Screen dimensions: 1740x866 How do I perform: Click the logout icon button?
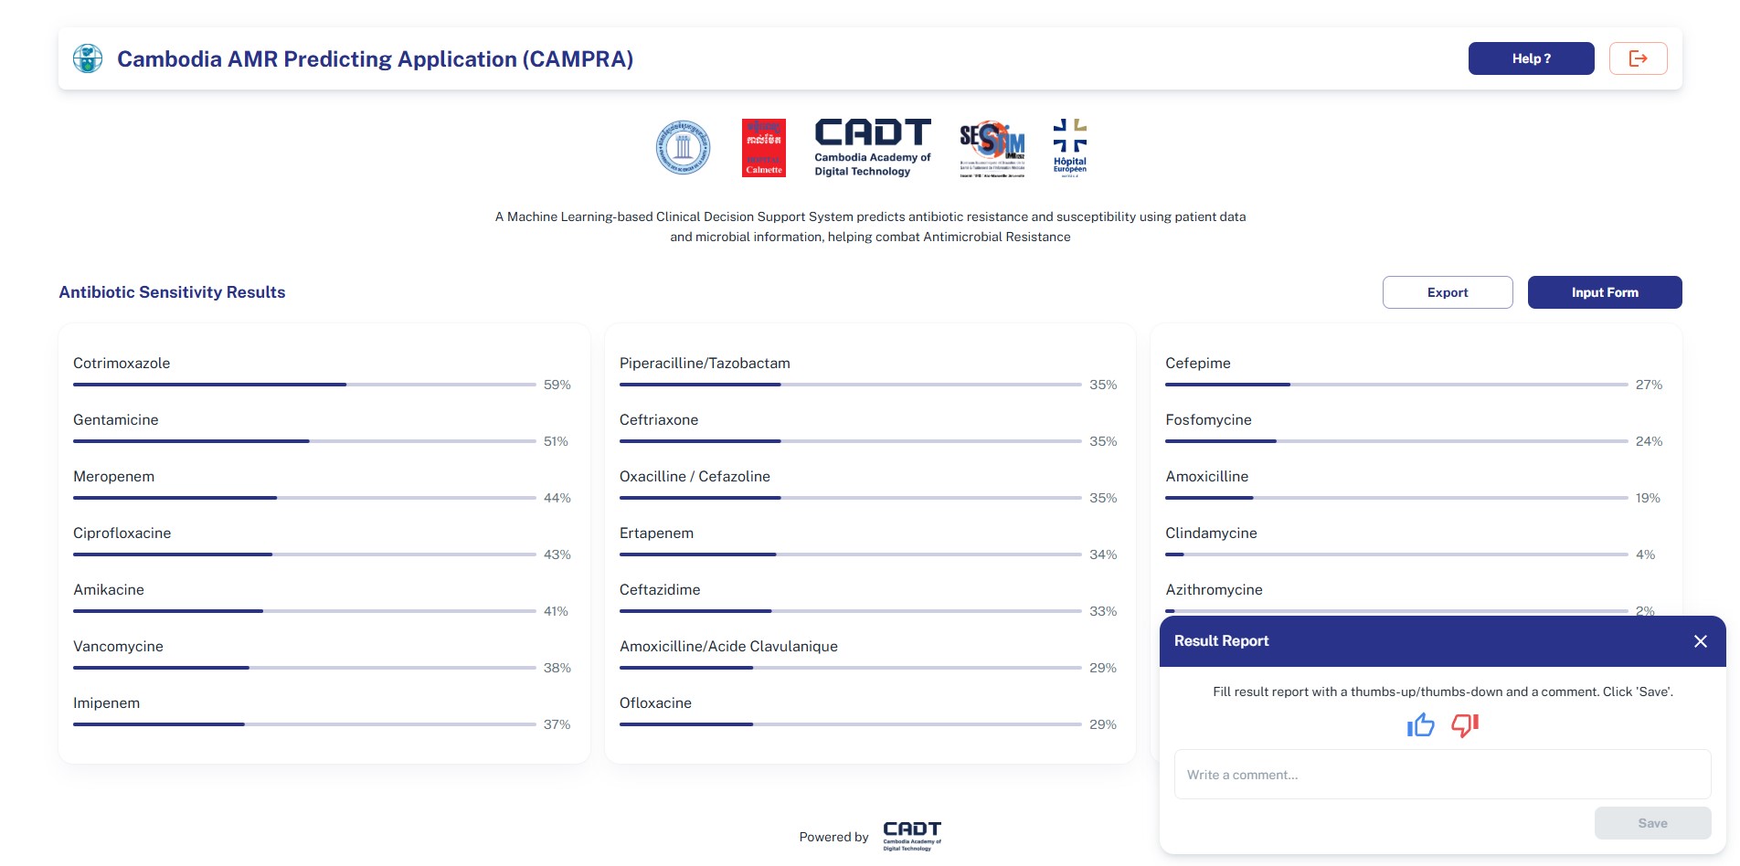click(1638, 58)
